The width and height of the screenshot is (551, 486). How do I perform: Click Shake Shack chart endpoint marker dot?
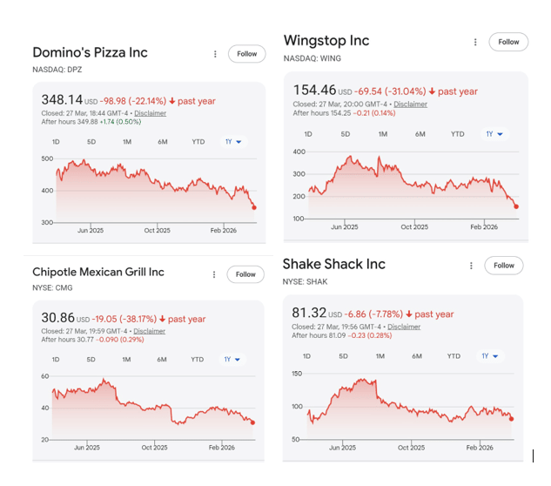click(511, 419)
